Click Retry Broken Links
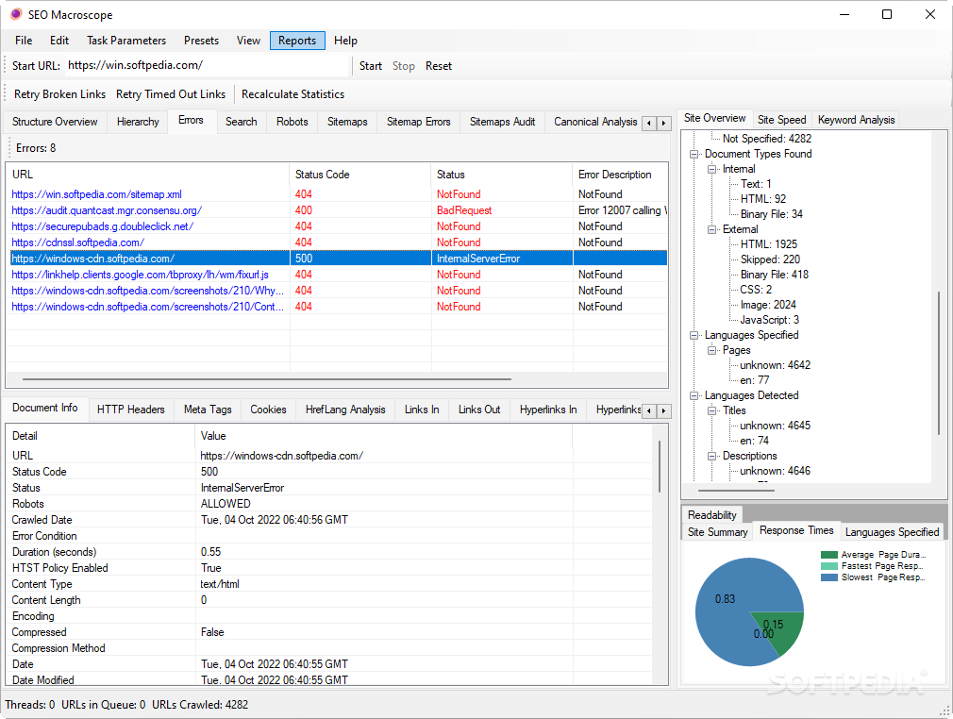The width and height of the screenshot is (953, 719). pos(59,94)
